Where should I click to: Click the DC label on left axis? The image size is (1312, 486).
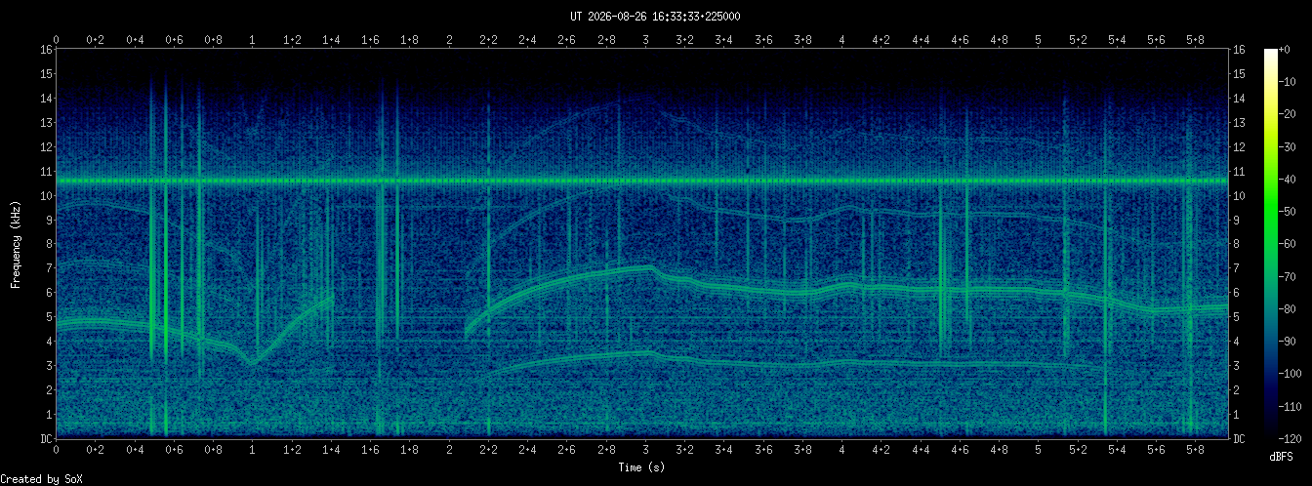tap(46, 439)
